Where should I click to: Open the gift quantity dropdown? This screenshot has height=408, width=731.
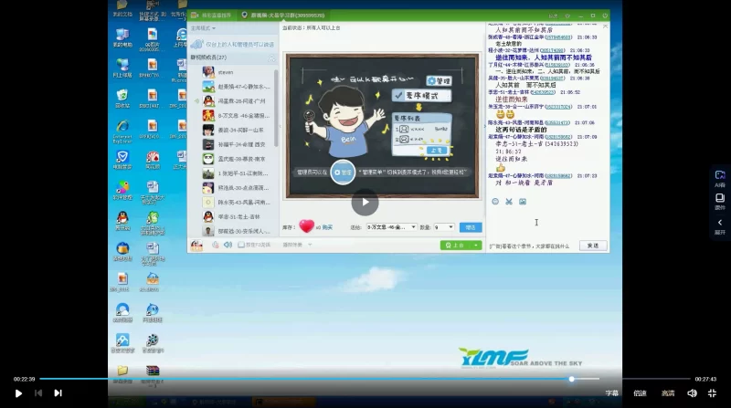pyautogui.click(x=443, y=227)
